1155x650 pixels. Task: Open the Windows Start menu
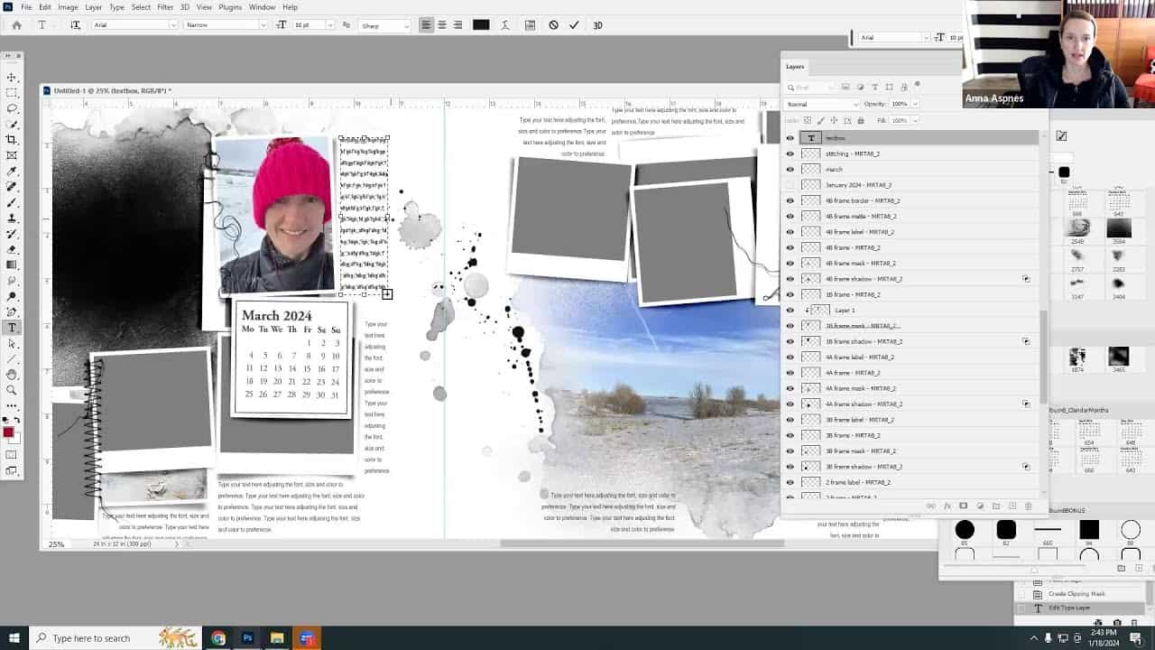click(x=14, y=638)
